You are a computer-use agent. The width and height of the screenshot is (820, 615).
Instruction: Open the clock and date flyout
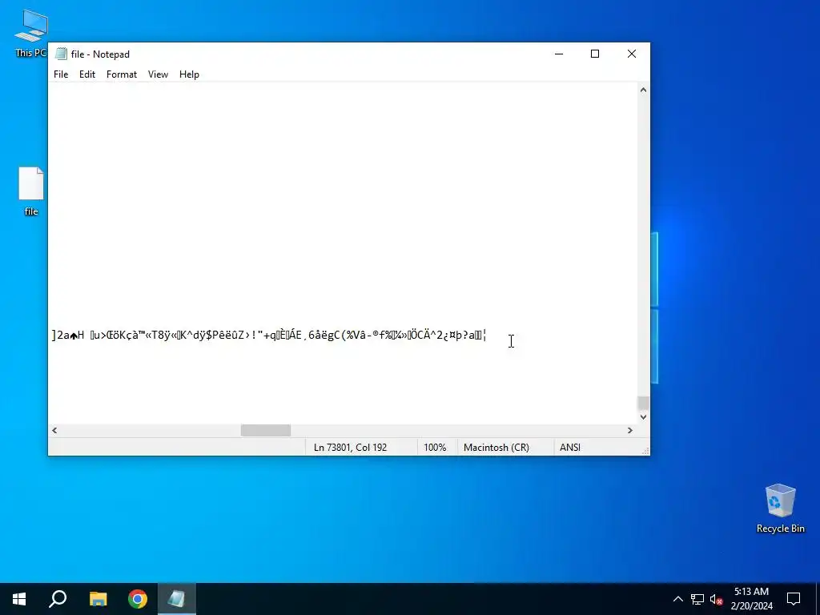click(751, 599)
